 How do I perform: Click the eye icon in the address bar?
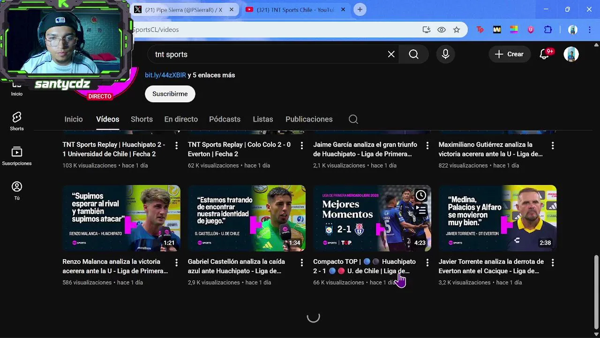coord(442,30)
